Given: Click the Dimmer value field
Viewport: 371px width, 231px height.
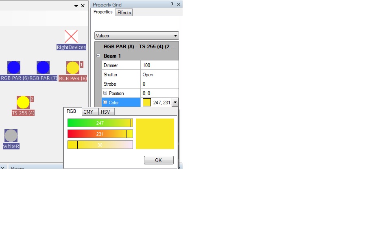Looking at the screenshot, I should pos(159,65).
